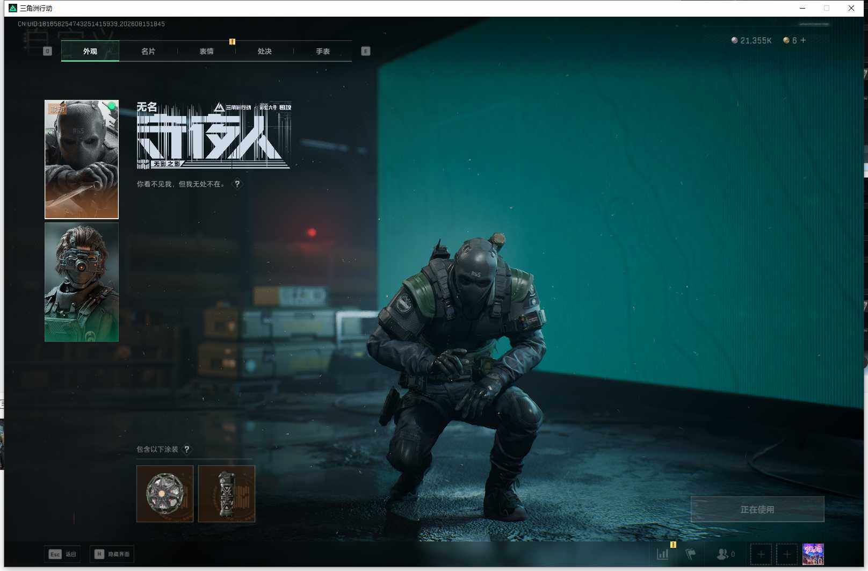Click the 三角洲行动 app icon in title bar
Screen dimensions: 868x571
13,8
